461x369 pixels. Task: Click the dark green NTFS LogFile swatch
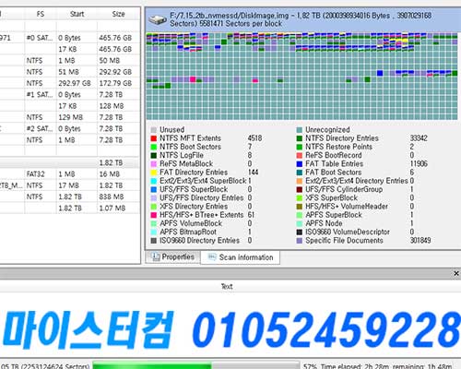click(x=154, y=155)
